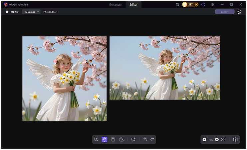
Task: Switch to the Enhancer tab
Action: [x=116, y=5]
